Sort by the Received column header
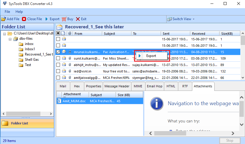The height and width of the screenshot is (144, 245). [x=205, y=34]
